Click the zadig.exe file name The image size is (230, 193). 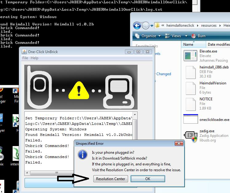(207, 131)
